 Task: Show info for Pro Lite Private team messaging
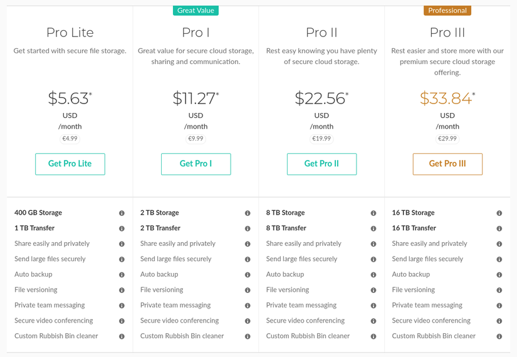tap(122, 306)
